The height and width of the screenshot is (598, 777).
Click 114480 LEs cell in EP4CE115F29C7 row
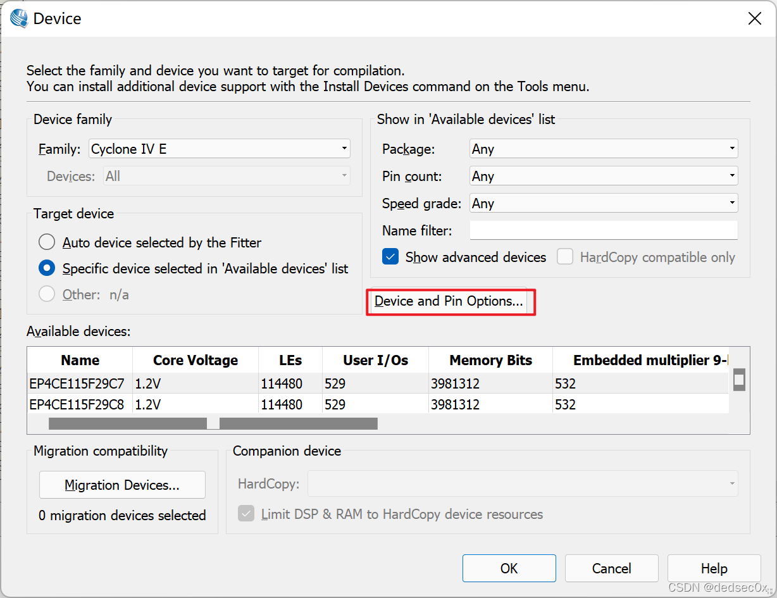tap(290, 383)
